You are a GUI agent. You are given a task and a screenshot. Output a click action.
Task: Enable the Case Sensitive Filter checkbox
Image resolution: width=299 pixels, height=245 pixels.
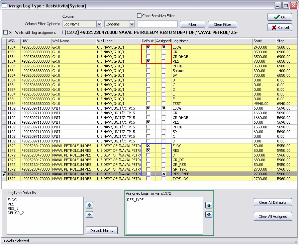(139, 16)
